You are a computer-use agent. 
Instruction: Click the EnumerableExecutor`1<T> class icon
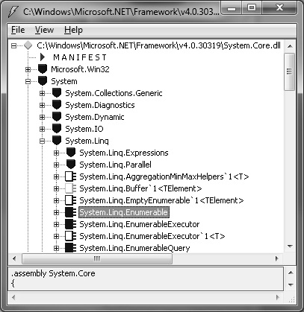pyautogui.click(x=71, y=236)
